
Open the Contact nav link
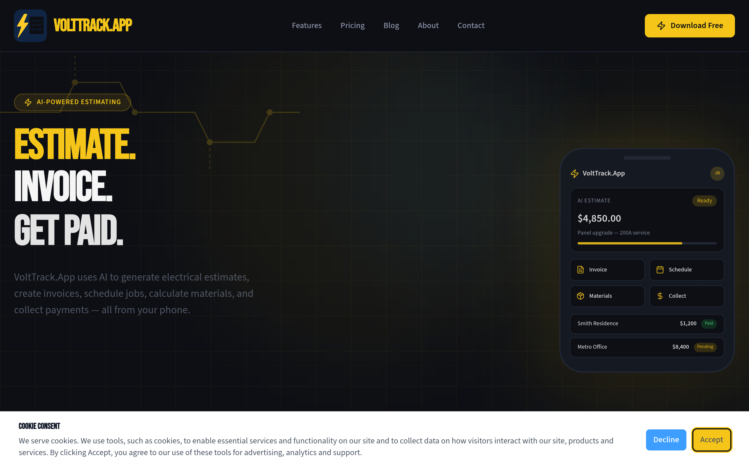pyautogui.click(x=471, y=25)
